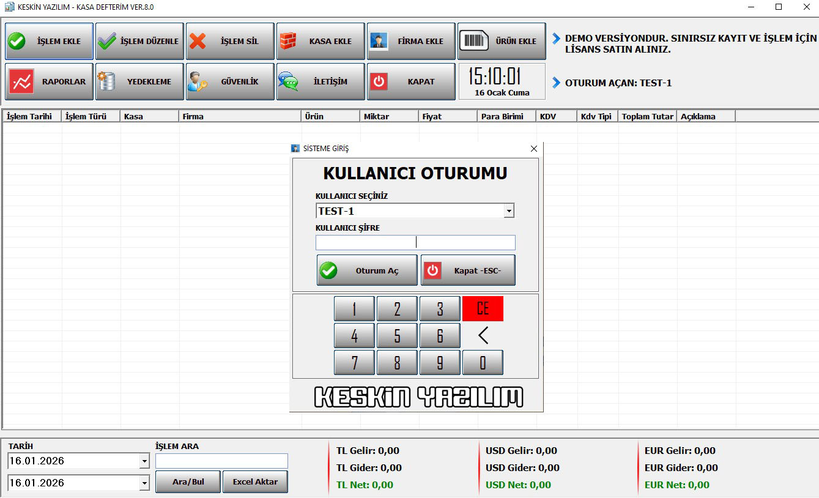The height and width of the screenshot is (498, 819).
Task: Open the second Tarih date dropdown
Action: click(x=144, y=483)
